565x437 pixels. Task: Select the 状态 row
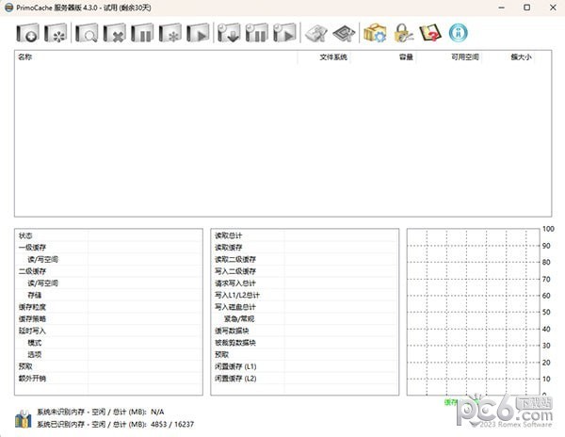(x=108, y=235)
